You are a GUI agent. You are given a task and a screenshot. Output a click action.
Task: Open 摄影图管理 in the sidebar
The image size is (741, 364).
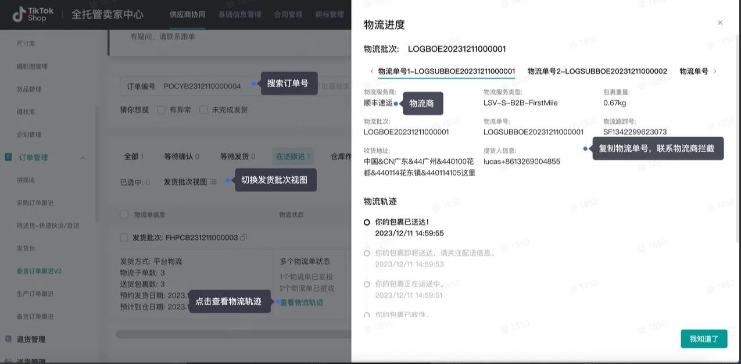[32, 66]
